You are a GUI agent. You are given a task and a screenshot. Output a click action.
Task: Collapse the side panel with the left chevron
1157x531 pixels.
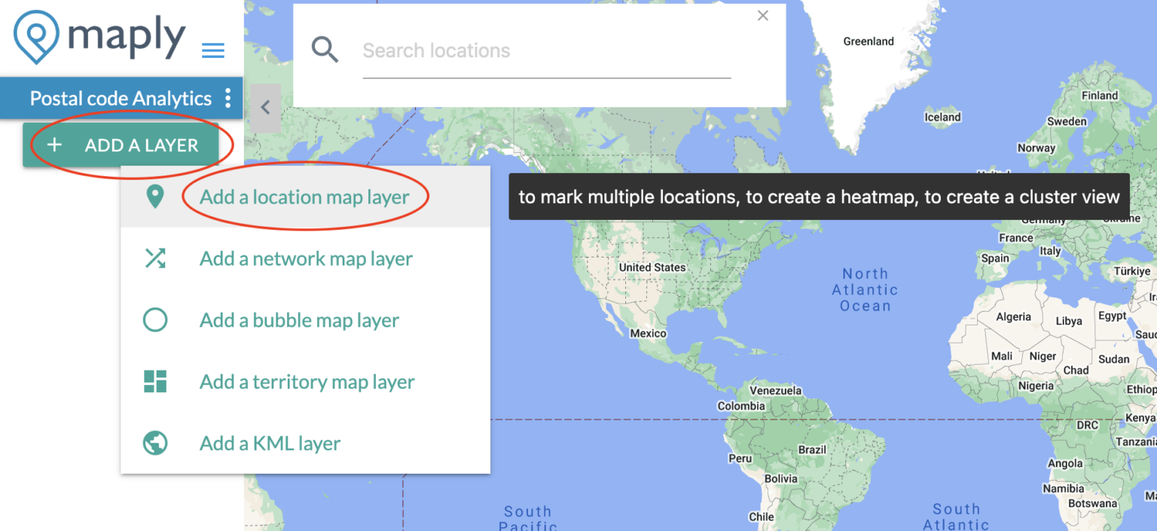click(264, 107)
